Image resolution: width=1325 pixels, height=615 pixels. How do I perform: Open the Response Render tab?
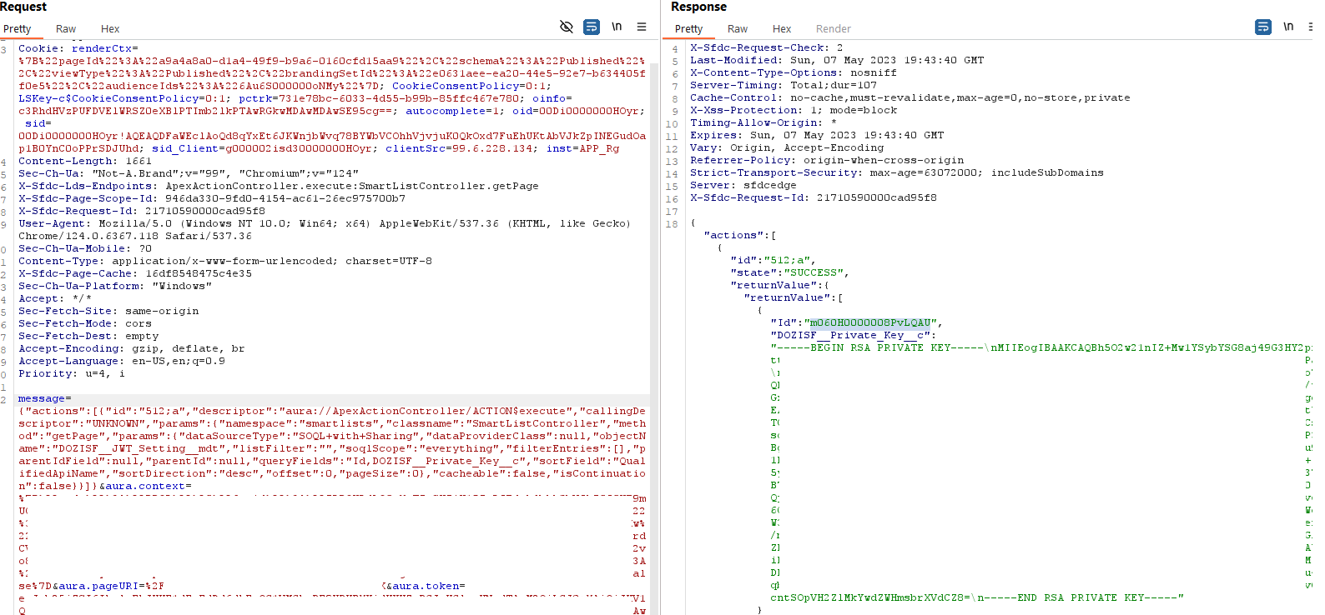(833, 29)
